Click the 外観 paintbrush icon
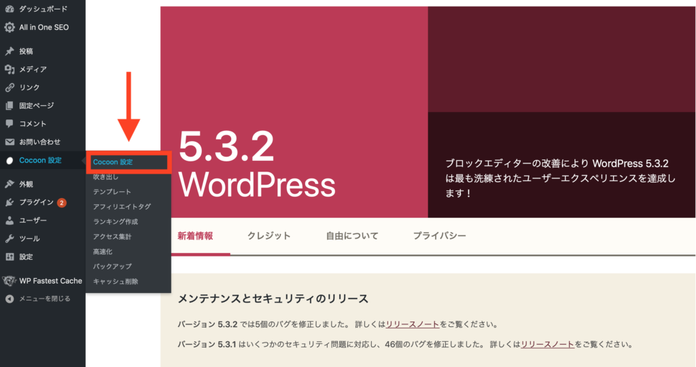The height and width of the screenshot is (367, 696). 10,184
